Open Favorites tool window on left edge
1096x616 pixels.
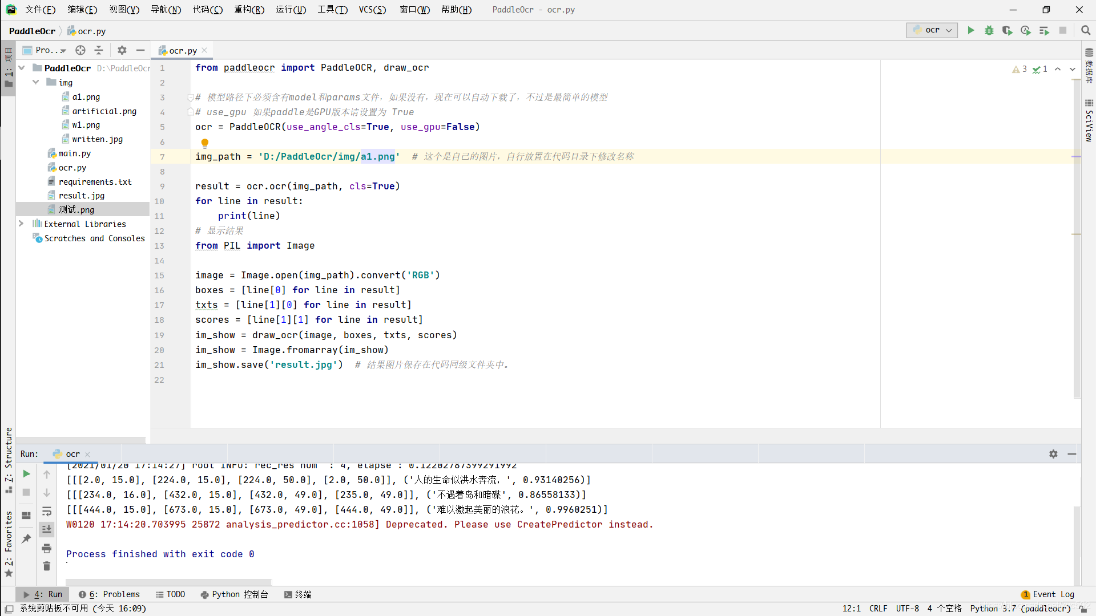point(9,544)
